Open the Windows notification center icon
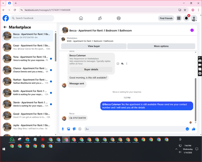This screenshot has width=202, height=162. 197,149
